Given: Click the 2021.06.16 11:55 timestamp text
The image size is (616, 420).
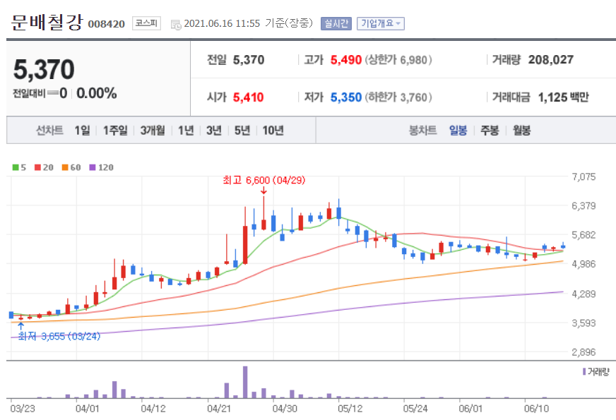Looking at the screenshot, I should 222,23.
